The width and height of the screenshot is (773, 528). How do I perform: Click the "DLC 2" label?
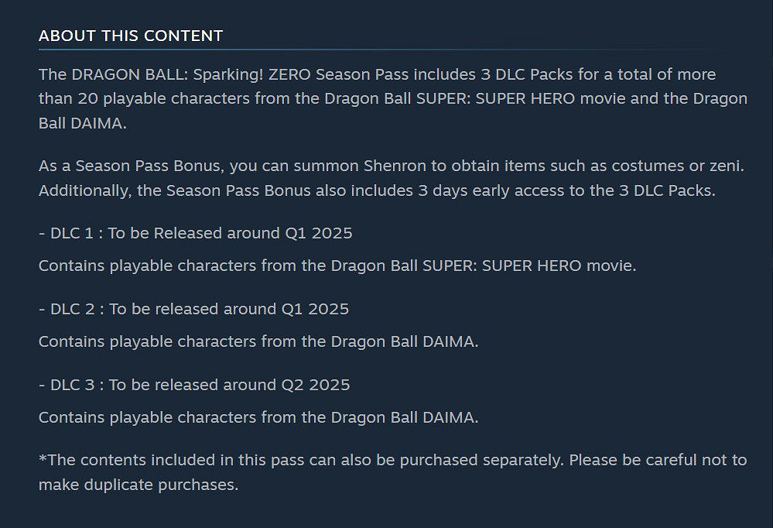tap(74, 309)
